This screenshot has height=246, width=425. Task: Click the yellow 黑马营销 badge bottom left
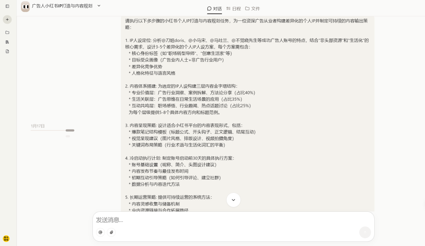point(6,239)
